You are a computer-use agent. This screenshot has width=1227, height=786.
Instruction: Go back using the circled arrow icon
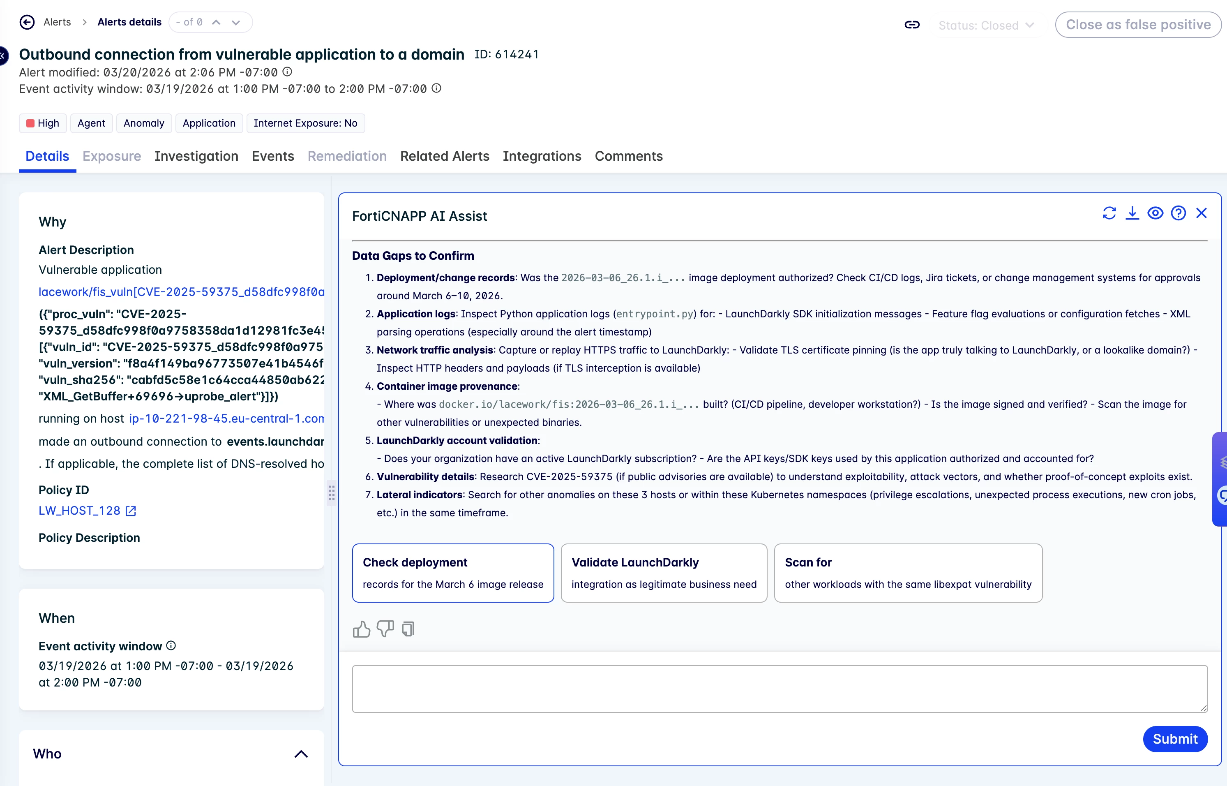(x=27, y=23)
